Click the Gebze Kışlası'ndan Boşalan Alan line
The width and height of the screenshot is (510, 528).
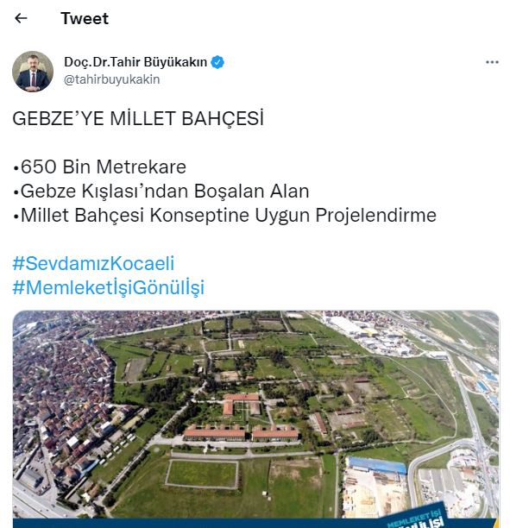tap(161, 191)
